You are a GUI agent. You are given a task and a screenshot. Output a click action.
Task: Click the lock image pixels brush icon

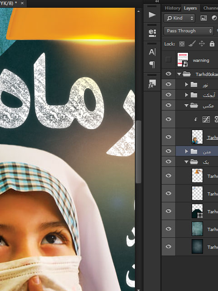tap(192, 44)
